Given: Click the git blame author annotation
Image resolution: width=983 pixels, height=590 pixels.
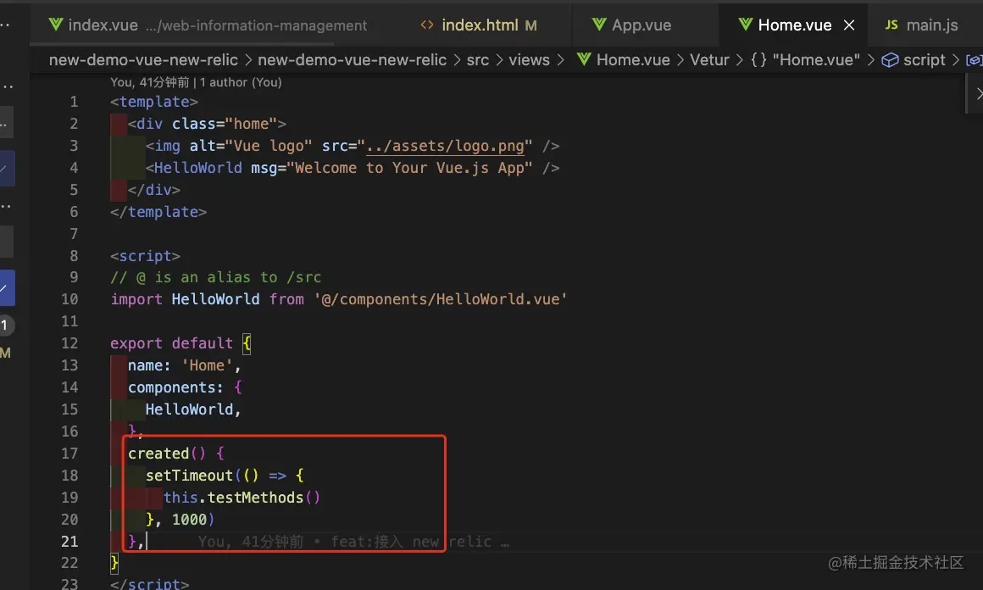Looking at the screenshot, I should 196,82.
